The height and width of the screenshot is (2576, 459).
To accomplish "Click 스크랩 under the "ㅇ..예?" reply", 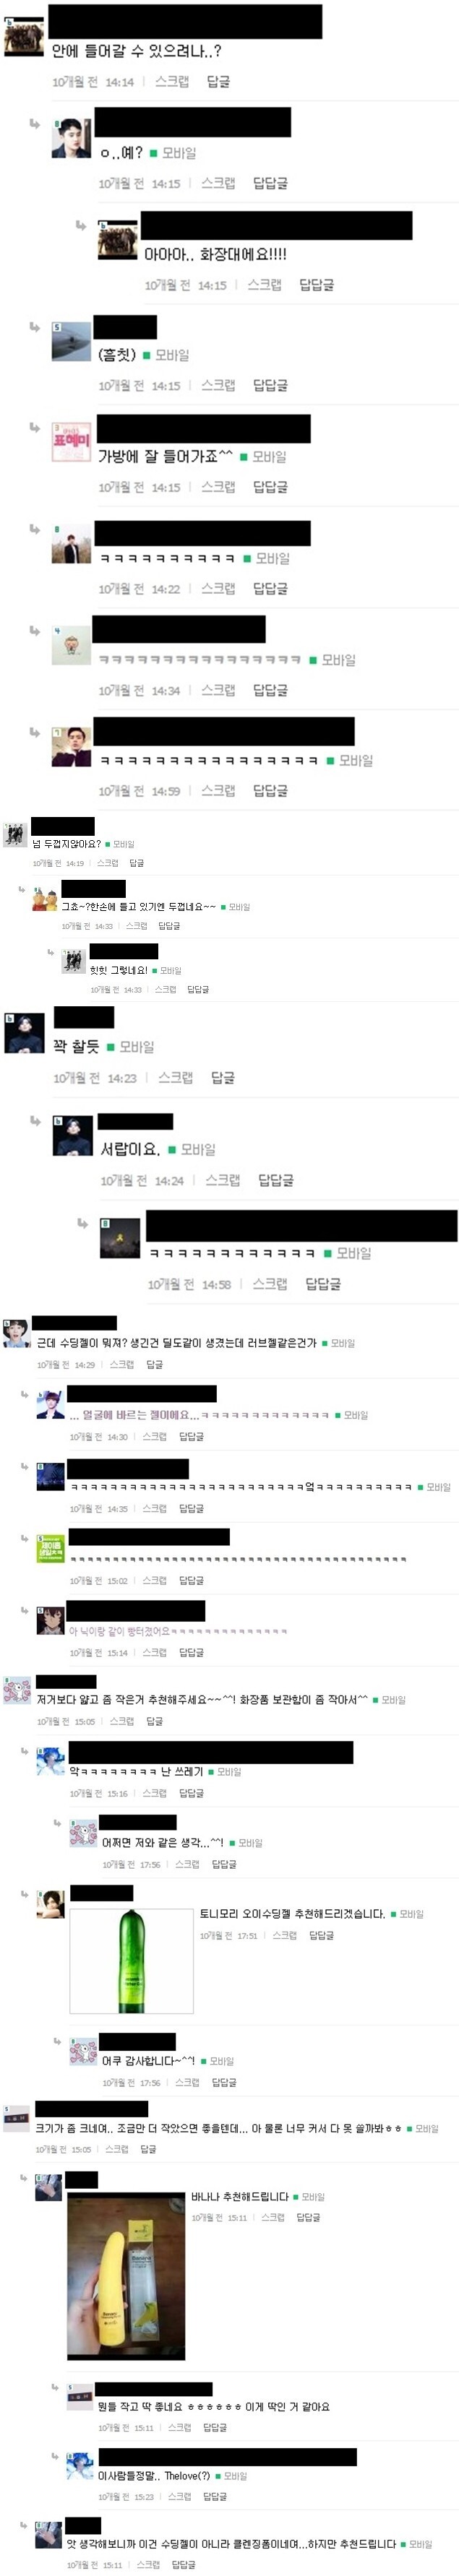I will [218, 184].
